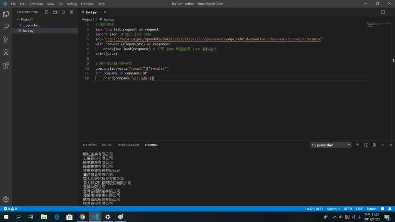The width and height of the screenshot is (395, 222).
Task: Open the View menu
Action: coord(51,4)
